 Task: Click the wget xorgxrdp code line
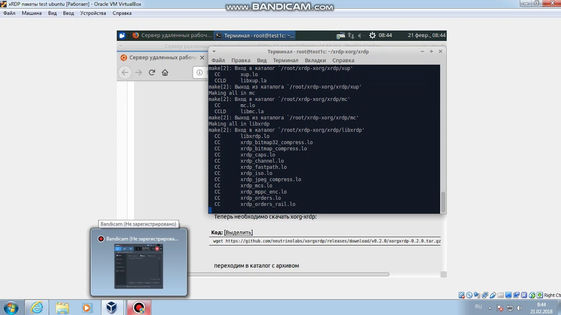tap(327, 241)
